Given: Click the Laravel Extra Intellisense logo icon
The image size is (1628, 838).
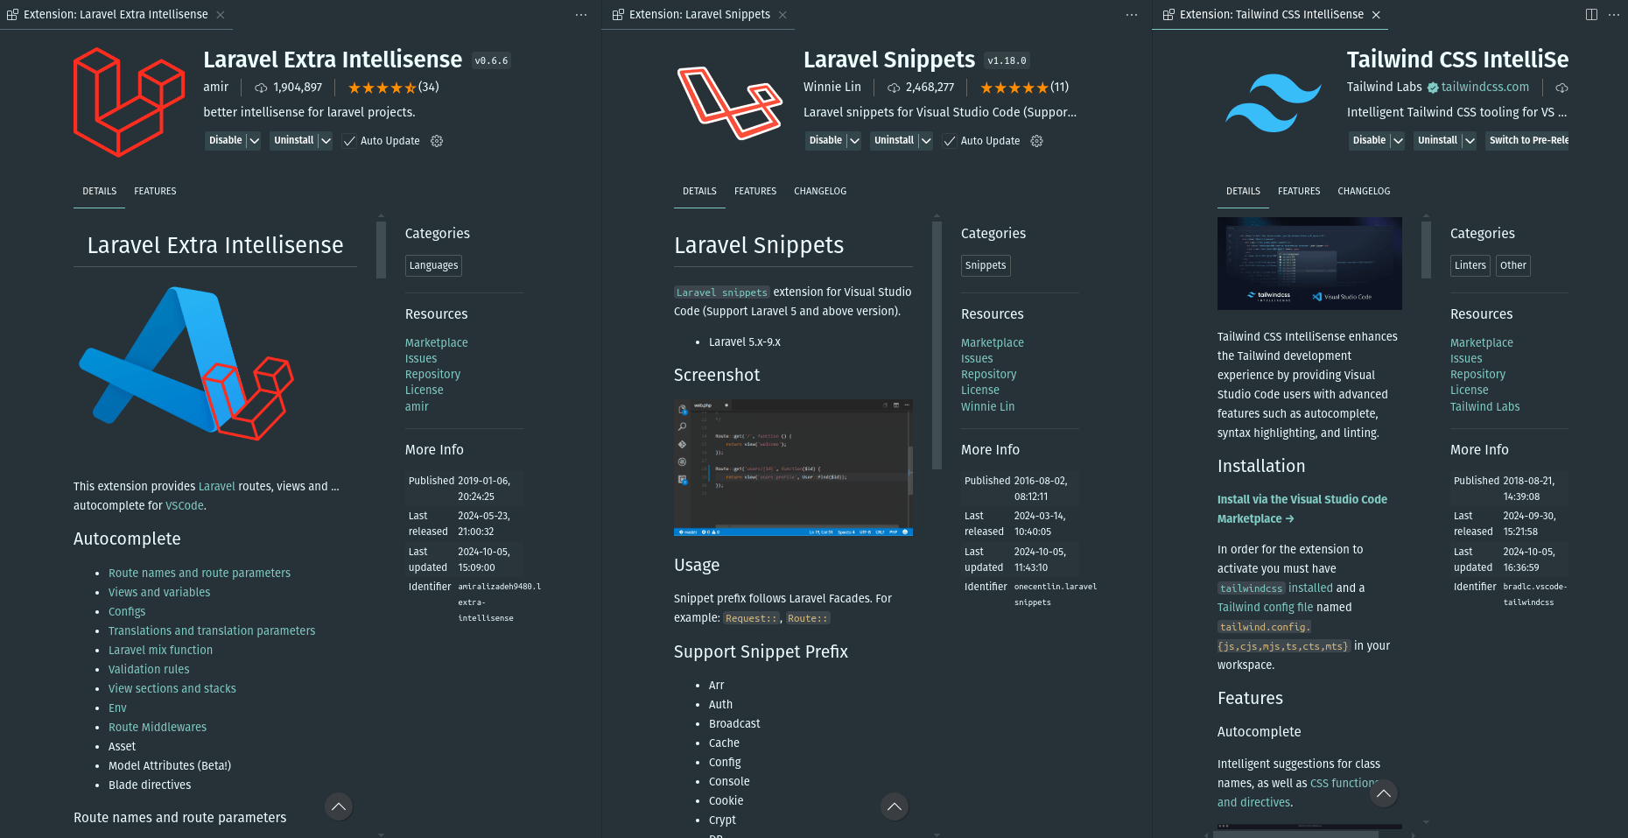Looking at the screenshot, I should click(130, 102).
